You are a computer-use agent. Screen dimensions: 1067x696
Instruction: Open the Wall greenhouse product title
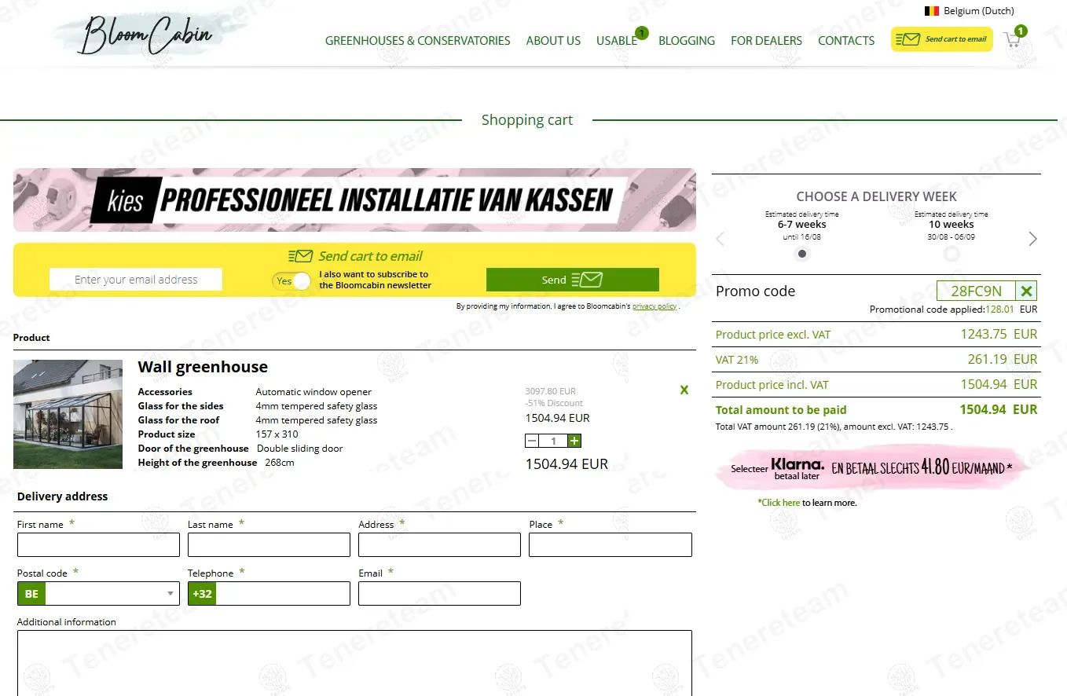click(x=203, y=367)
